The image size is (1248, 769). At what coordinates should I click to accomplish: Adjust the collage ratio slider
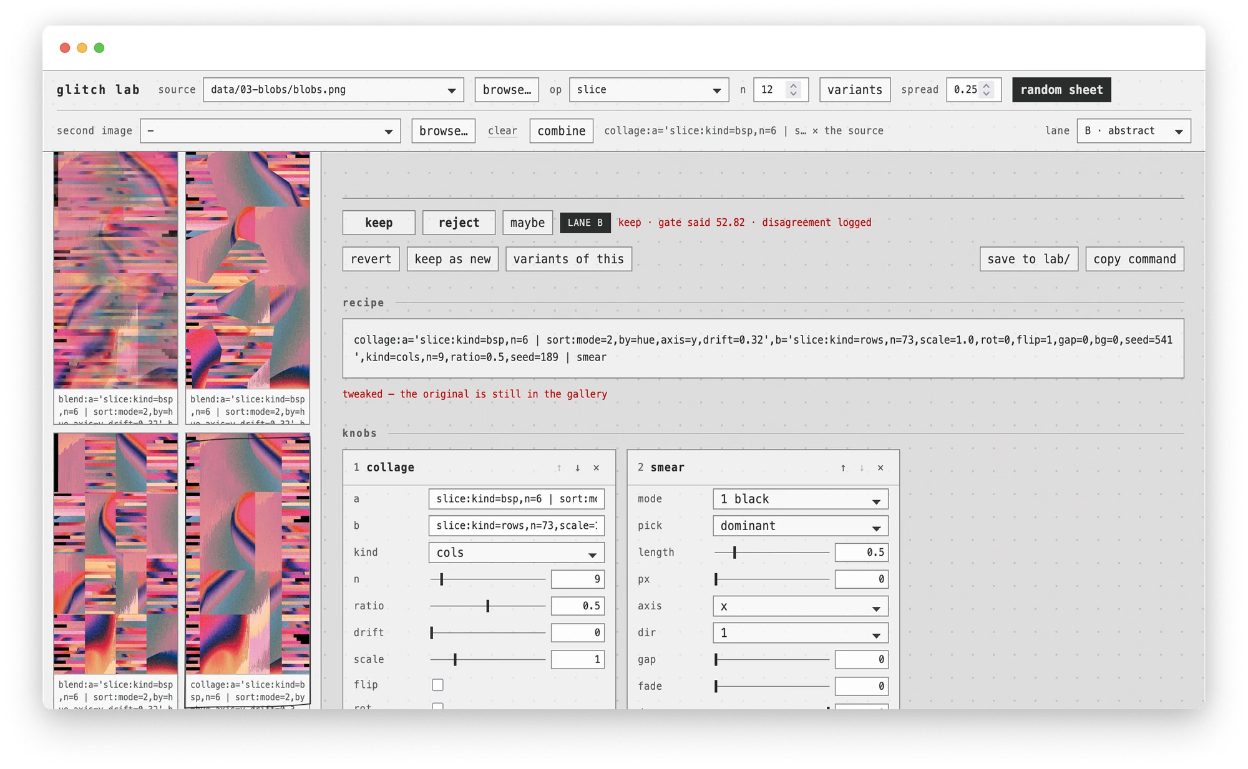(487, 606)
